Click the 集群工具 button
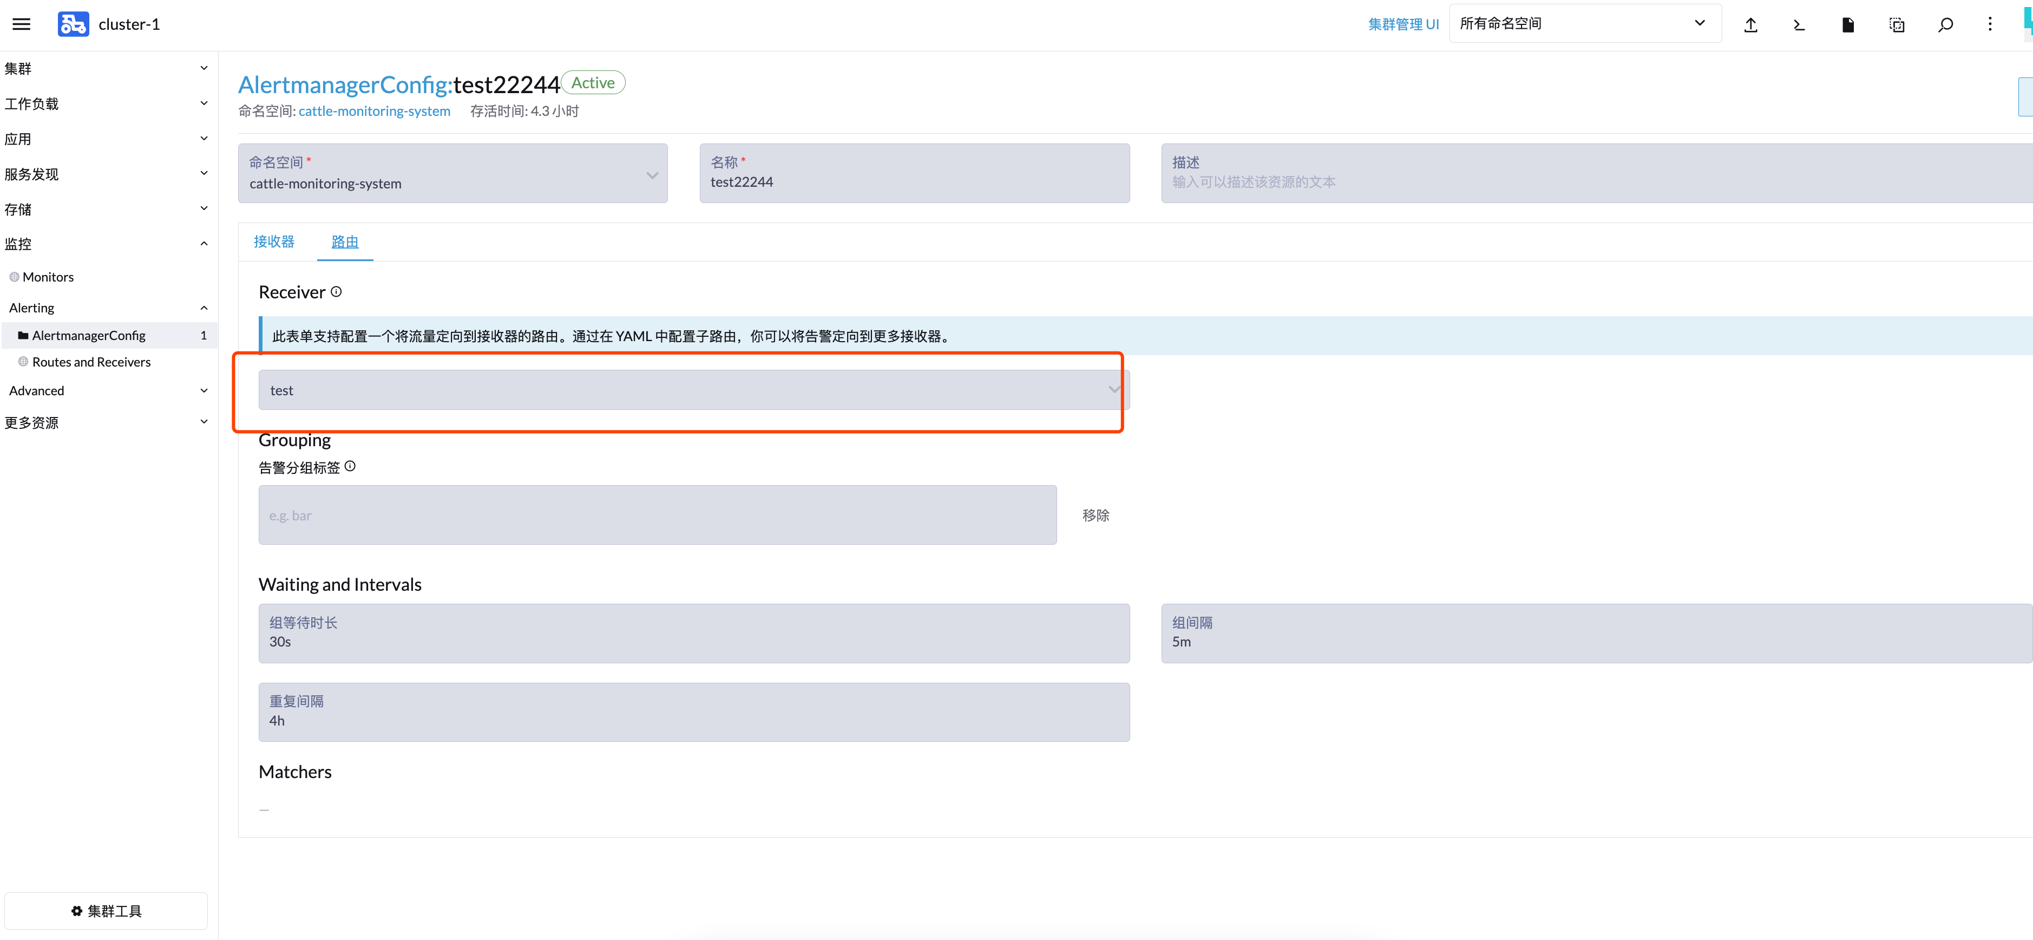Screen dimensions: 2033x940 (107, 911)
